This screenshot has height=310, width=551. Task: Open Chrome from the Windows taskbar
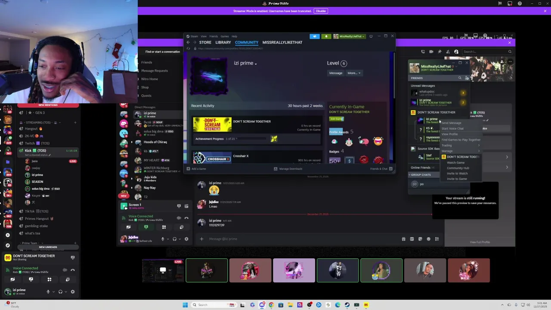pos(271,305)
